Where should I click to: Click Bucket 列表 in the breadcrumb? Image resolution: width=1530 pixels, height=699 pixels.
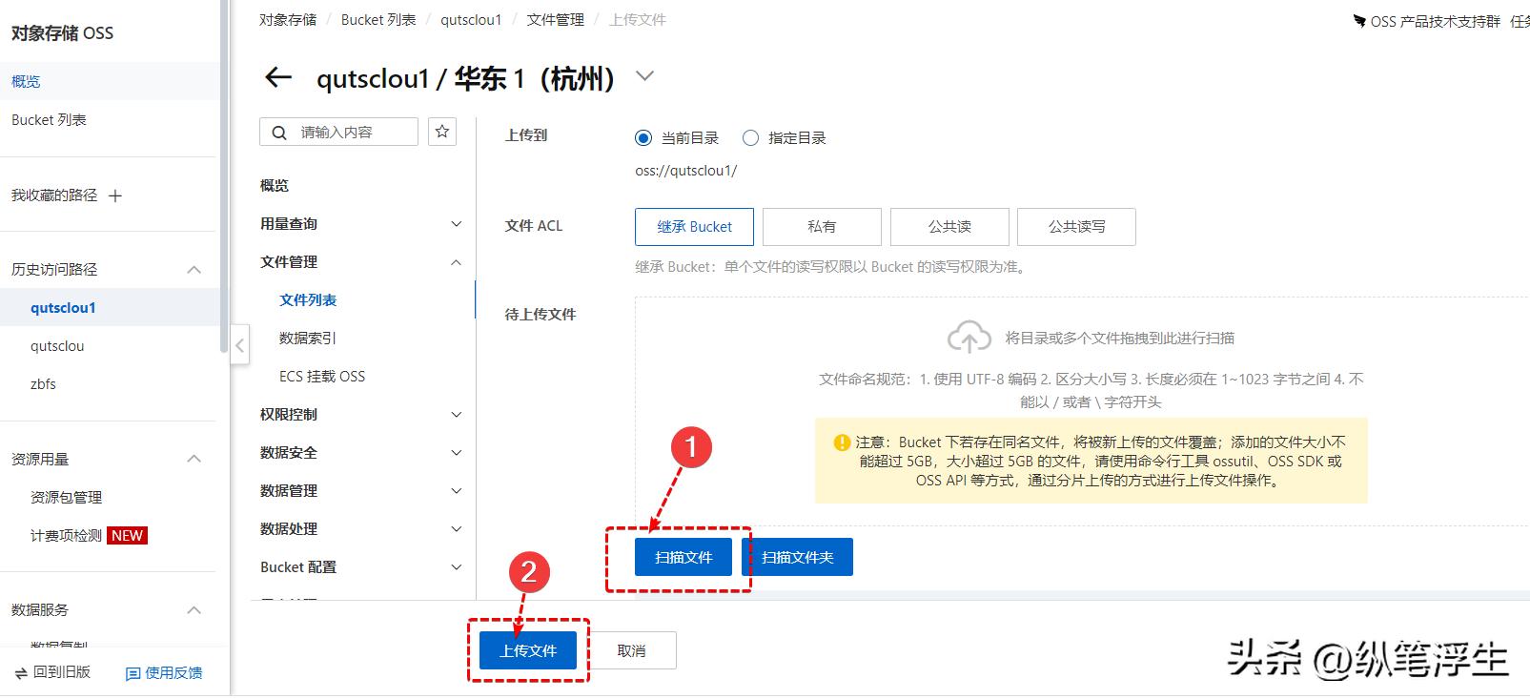(x=378, y=20)
